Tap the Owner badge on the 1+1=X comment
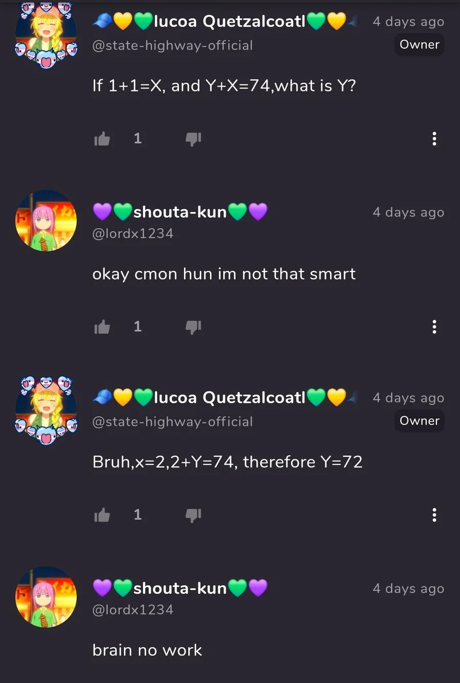The width and height of the screenshot is (460, 683). [419, 45]
